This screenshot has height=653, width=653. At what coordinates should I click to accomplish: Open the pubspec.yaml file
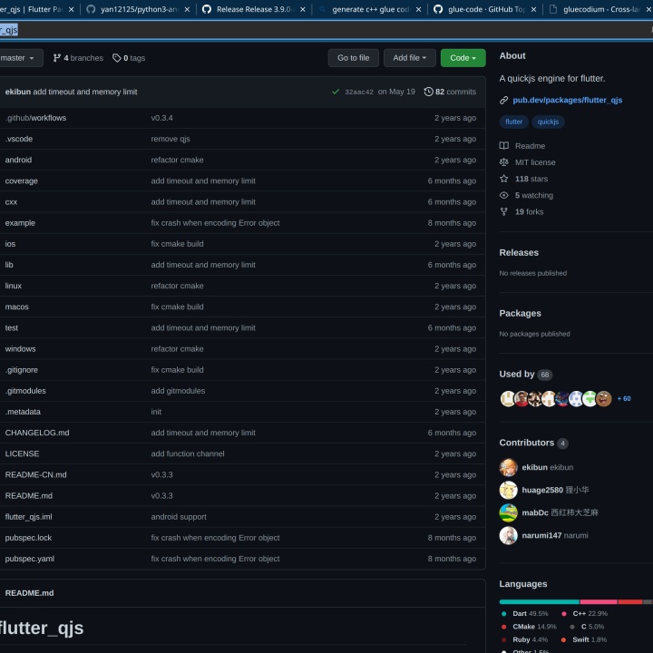pos(30,559)
